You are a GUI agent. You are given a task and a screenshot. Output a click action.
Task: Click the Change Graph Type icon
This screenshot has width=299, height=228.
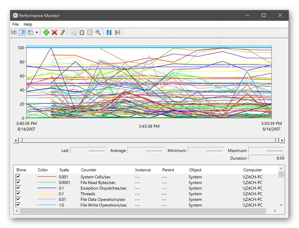pos(31,32)
